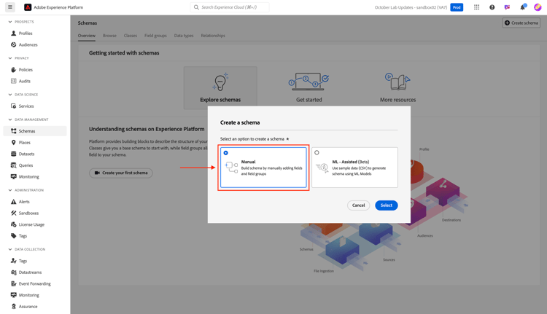Switch to the Classes tab
Image resolution: width=547 pixels, height=314 pixels.
click(x=131, y=36)
